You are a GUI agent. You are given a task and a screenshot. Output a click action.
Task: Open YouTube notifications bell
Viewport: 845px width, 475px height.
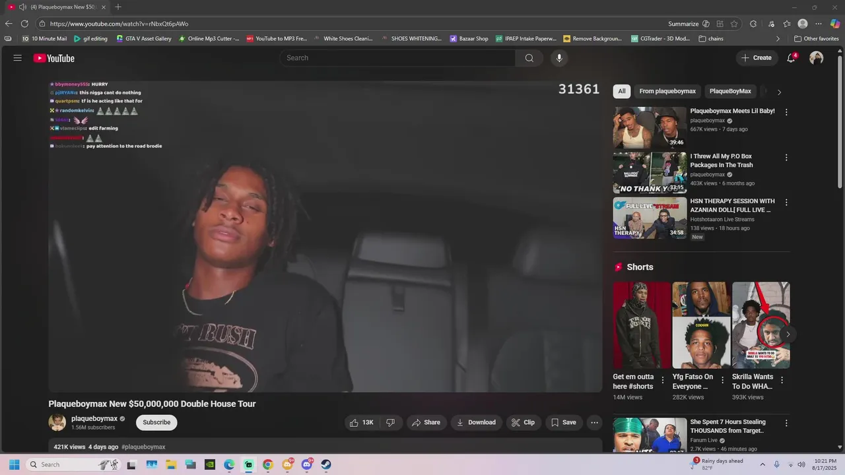(x=791, y=58)
